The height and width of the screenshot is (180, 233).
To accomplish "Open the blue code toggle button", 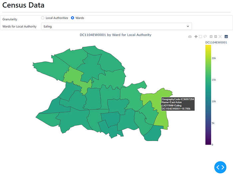I will [220, 167].
